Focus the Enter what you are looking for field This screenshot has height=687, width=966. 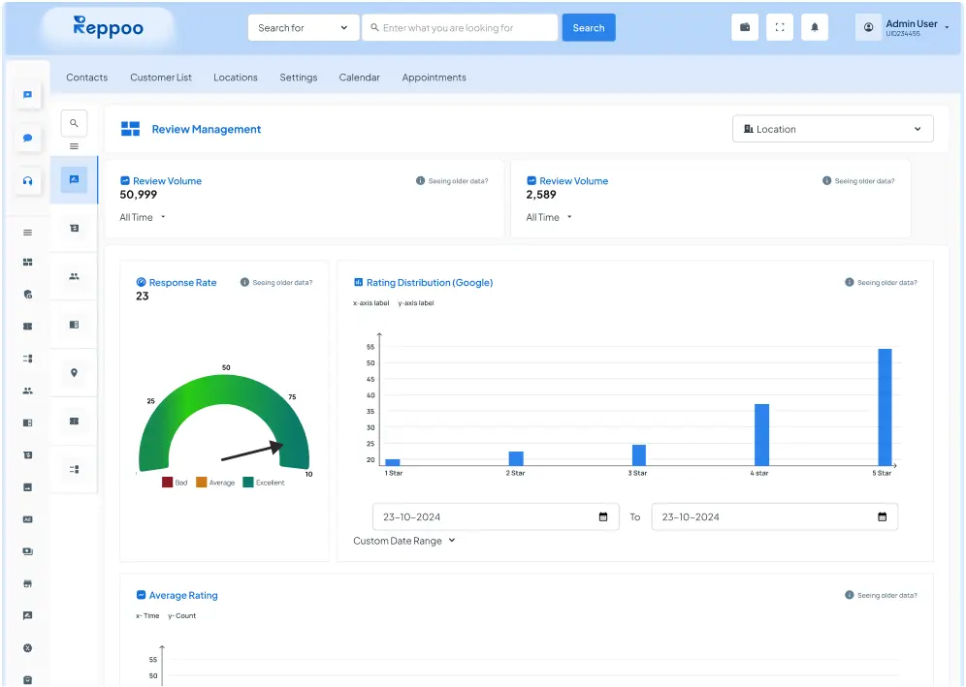click(460, 28)
